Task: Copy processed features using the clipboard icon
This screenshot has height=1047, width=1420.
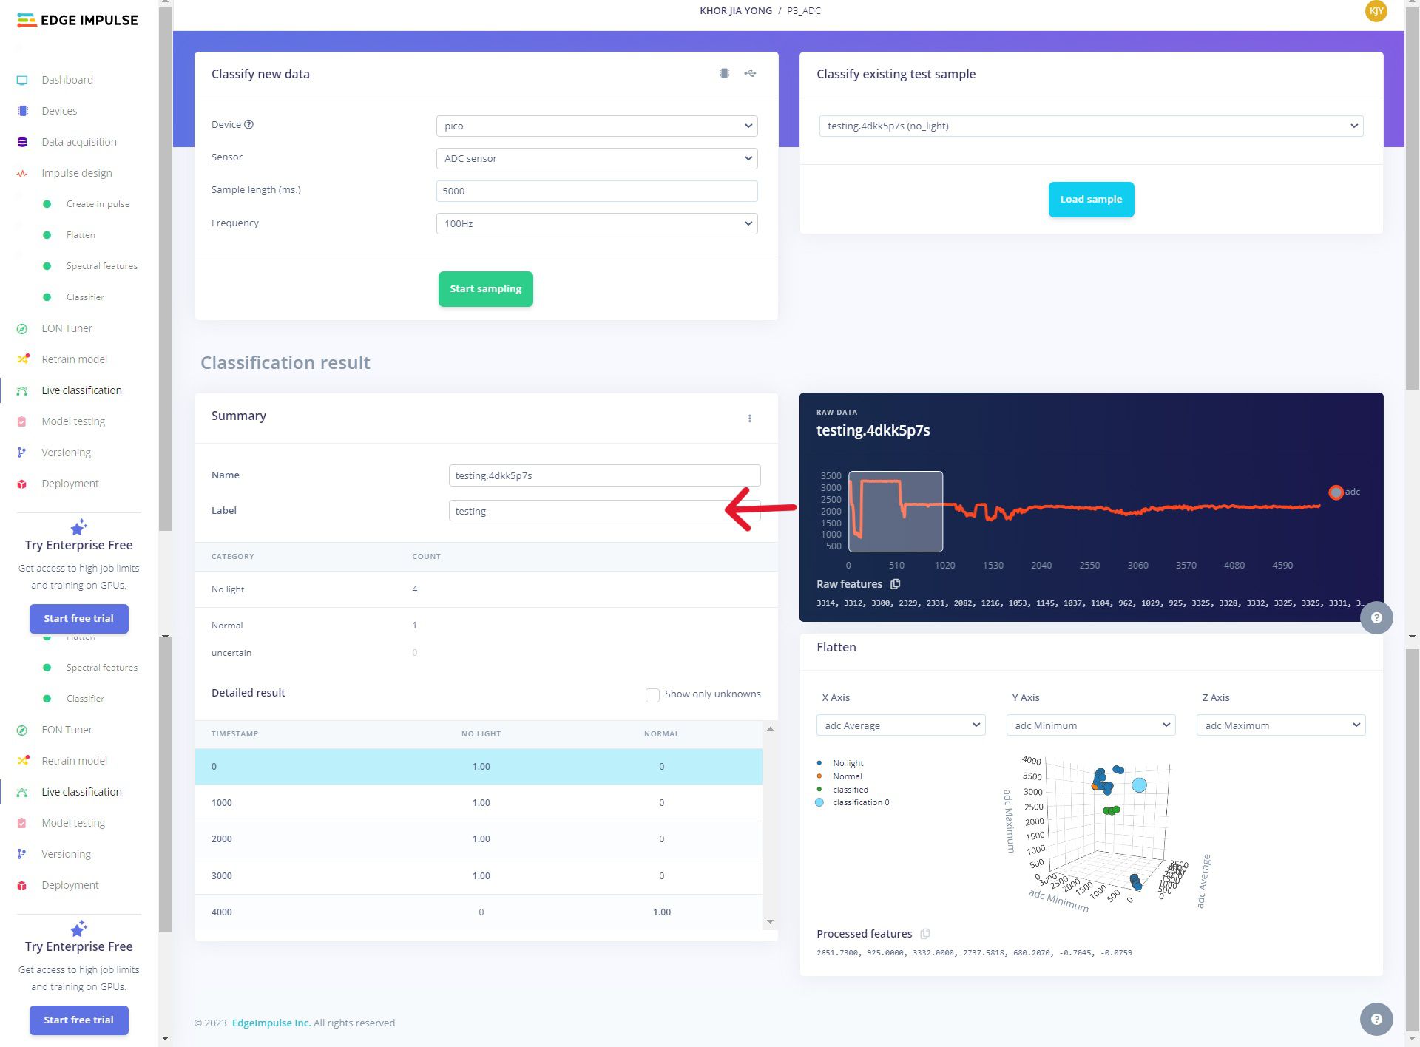Action: [924, 934]
